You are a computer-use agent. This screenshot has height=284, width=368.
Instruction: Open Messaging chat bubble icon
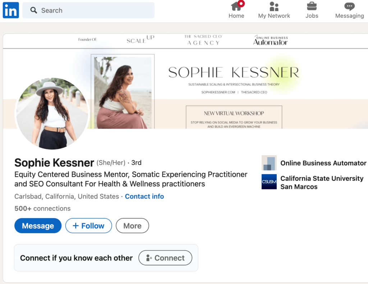point(349,6)
